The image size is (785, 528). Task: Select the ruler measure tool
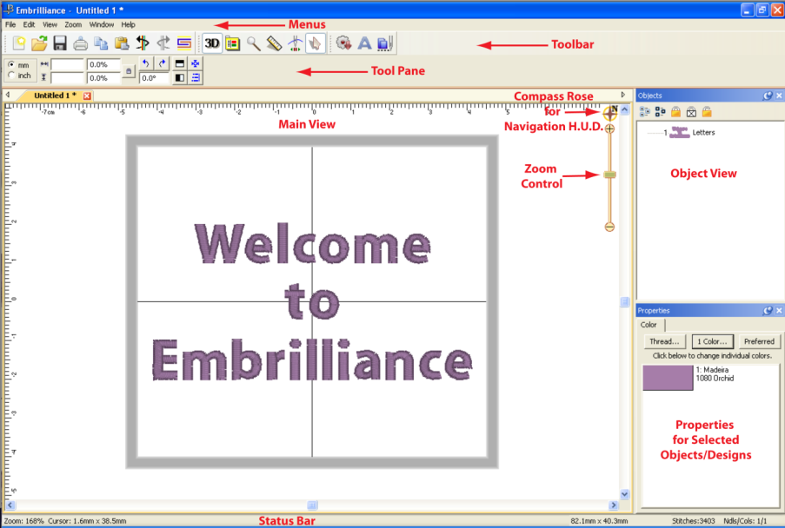(x=274, y=43)
